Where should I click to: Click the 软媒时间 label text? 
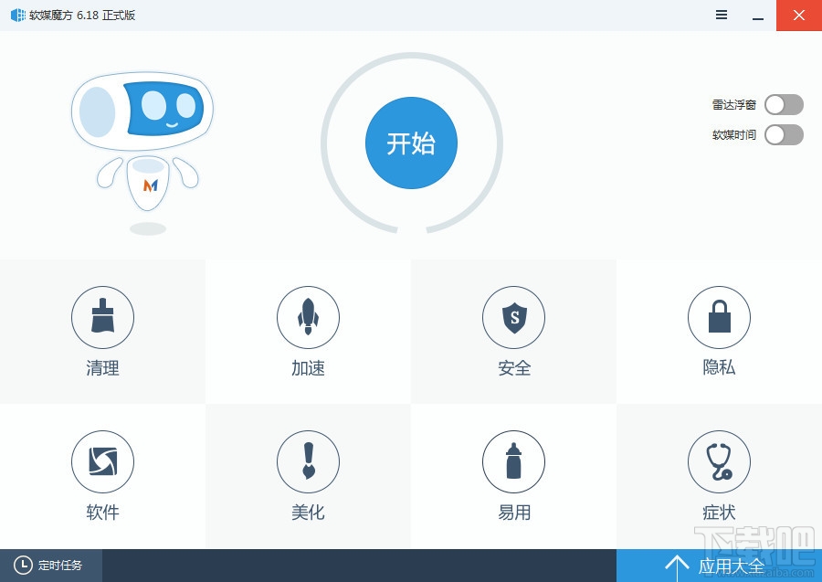coord(734,135)
